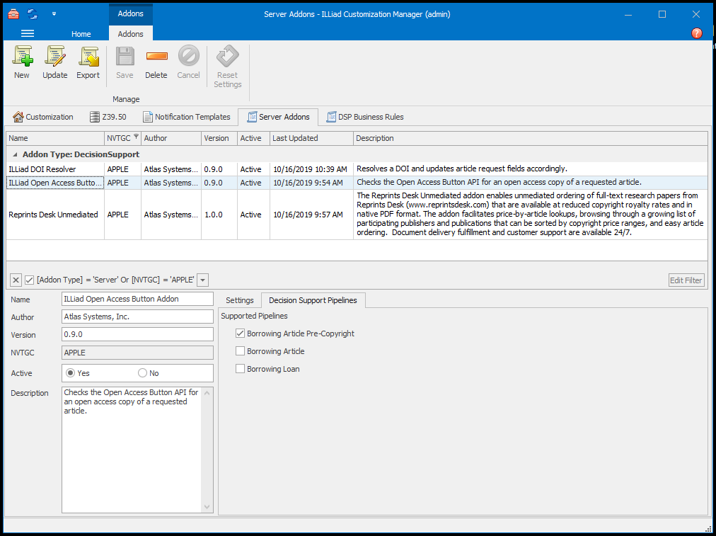Select the Reprints Desk Unmediated row
The height and width of the screenshot is (536, 716).
[x=53, y=215]
